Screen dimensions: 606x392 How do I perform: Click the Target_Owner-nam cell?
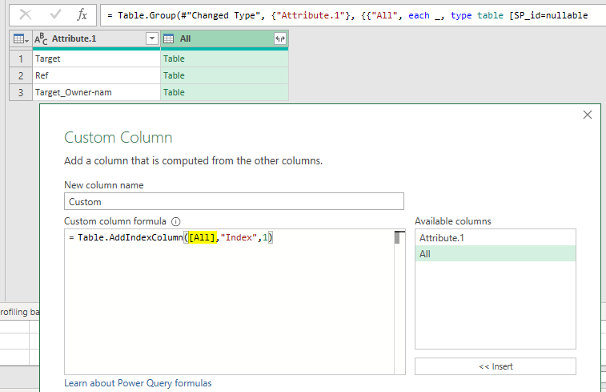pos(96,92)
